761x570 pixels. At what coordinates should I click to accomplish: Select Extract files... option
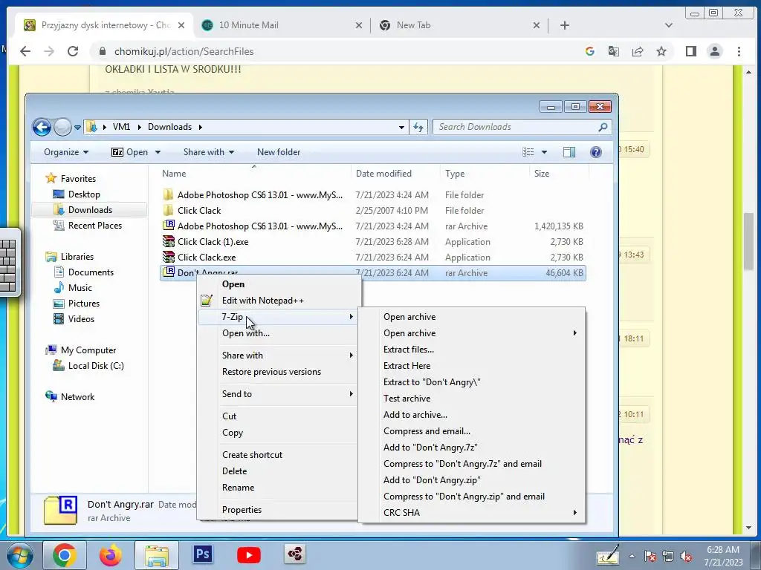409,350
